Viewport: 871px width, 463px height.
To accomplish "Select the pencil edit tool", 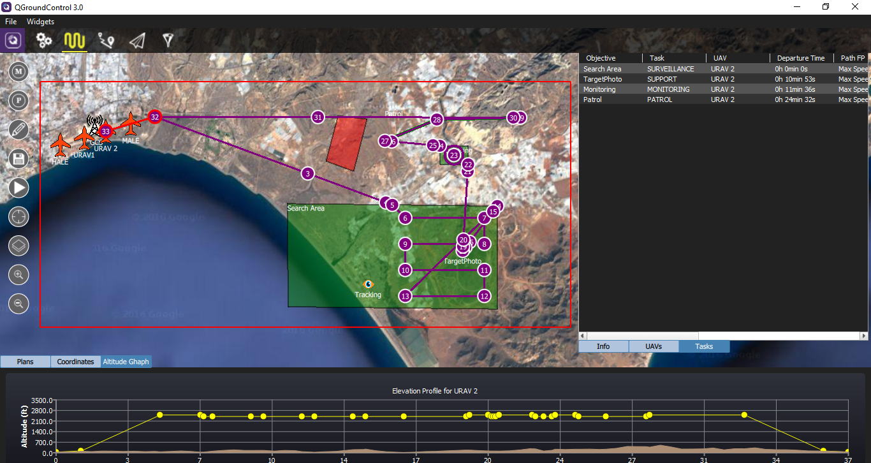I will coord(18,129).
